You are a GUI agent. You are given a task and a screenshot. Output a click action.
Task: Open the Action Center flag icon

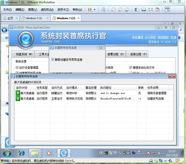[x=148, y=153]
